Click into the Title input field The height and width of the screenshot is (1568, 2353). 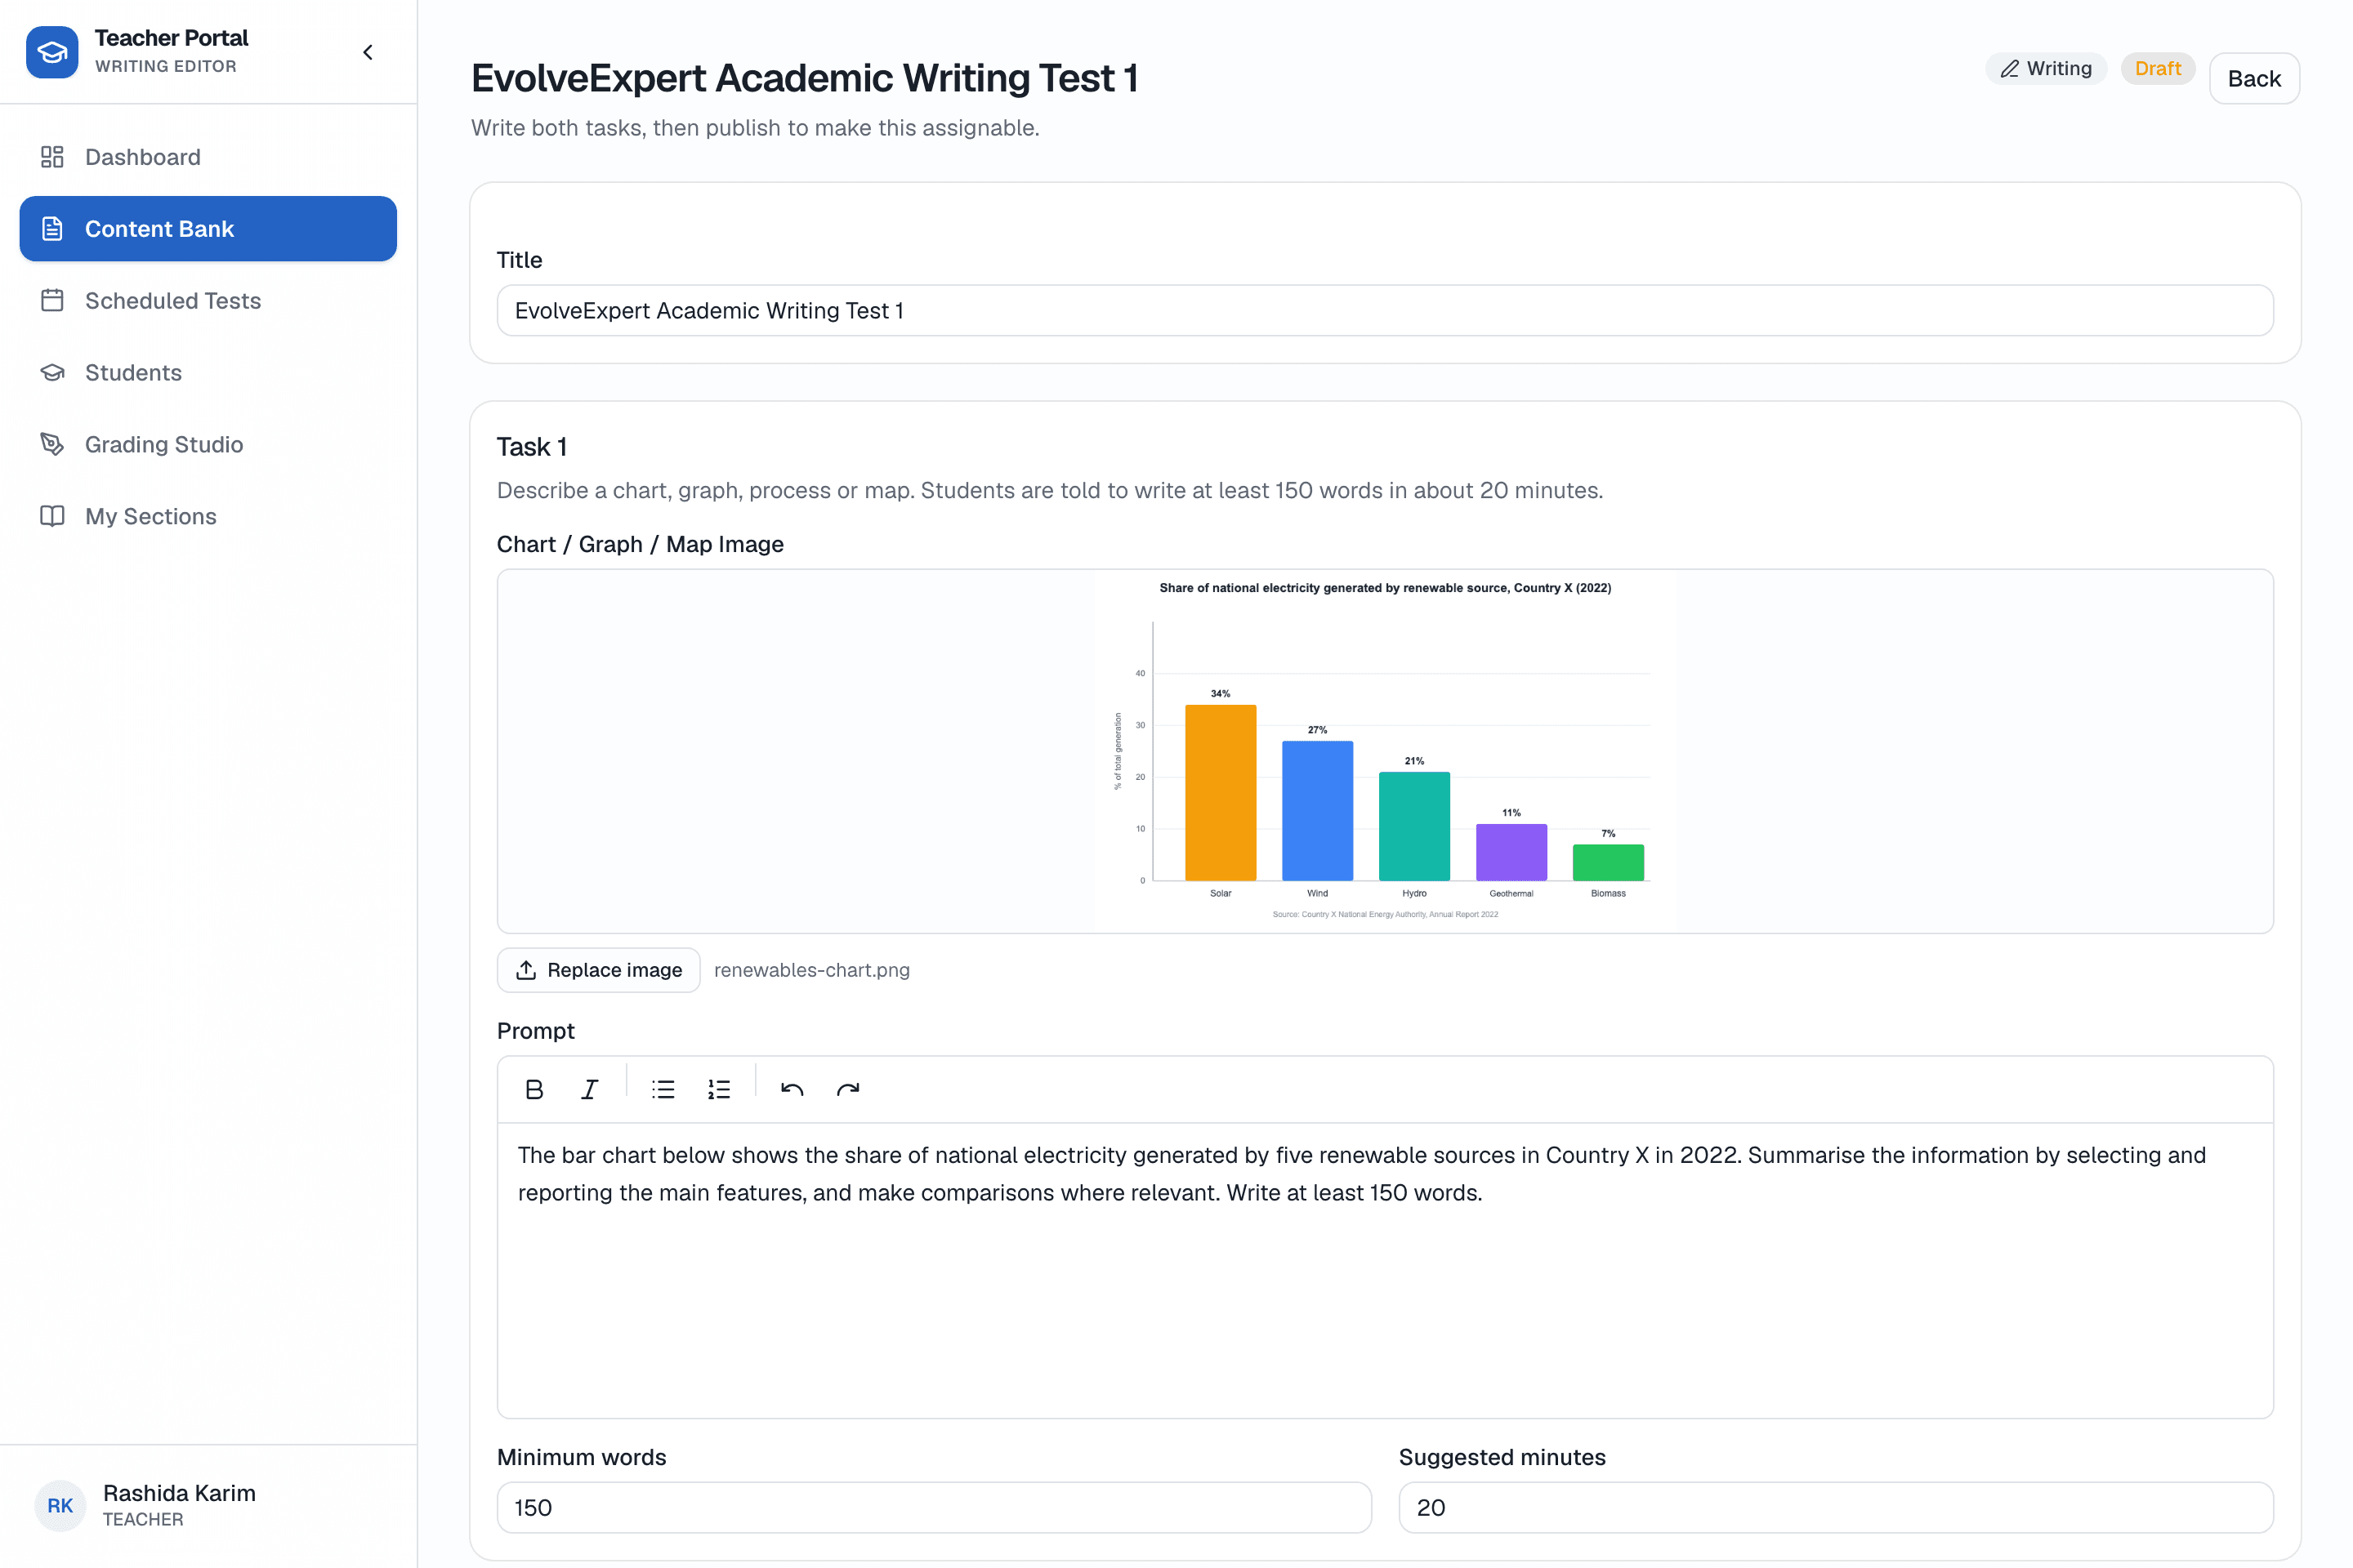coord(1386,311)
